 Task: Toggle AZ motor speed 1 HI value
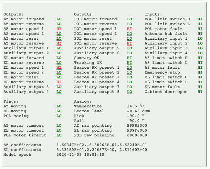click(59, 29)
